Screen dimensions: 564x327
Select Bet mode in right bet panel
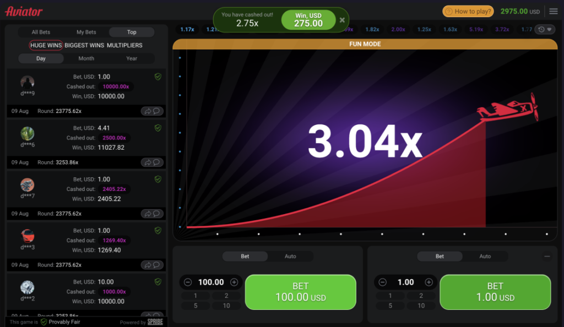(440, 256)
